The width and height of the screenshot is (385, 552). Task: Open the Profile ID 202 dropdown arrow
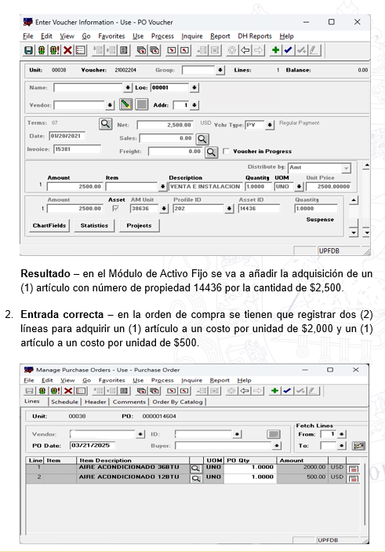pyautogui.click(x=229, y=208)
